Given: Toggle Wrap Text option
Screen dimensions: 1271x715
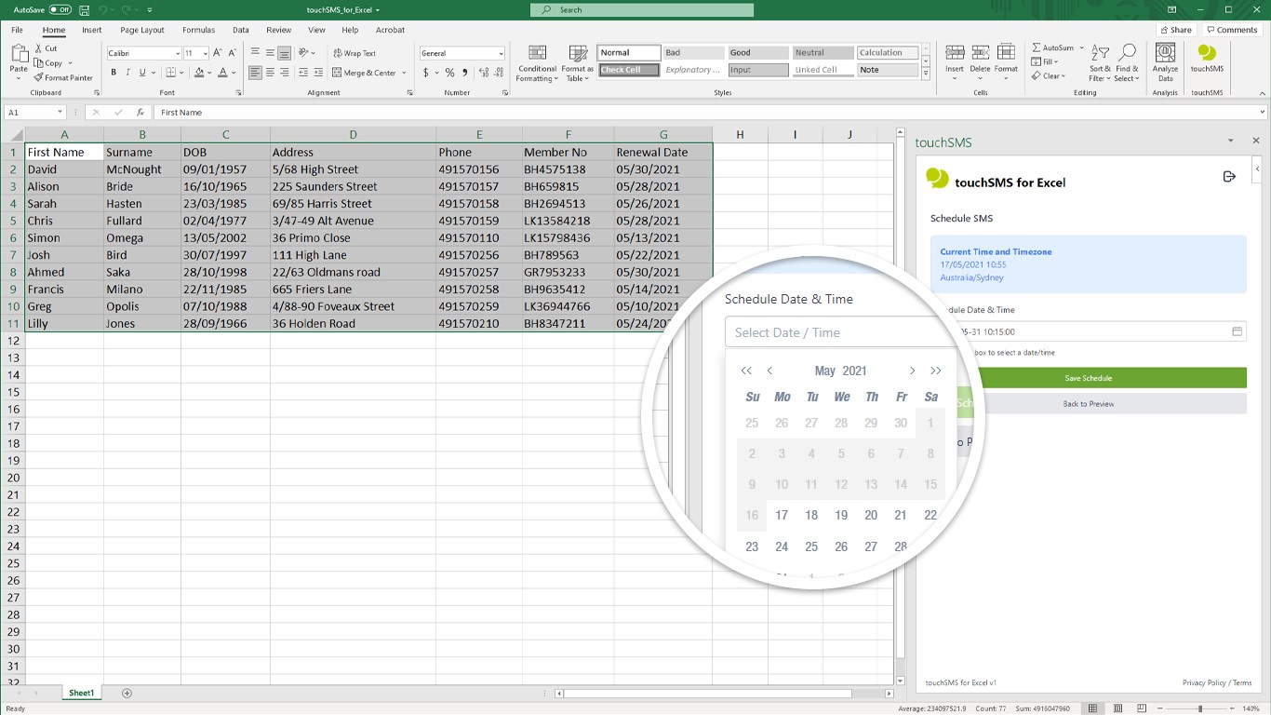Looking at the screenshot, I should (354, 53).
